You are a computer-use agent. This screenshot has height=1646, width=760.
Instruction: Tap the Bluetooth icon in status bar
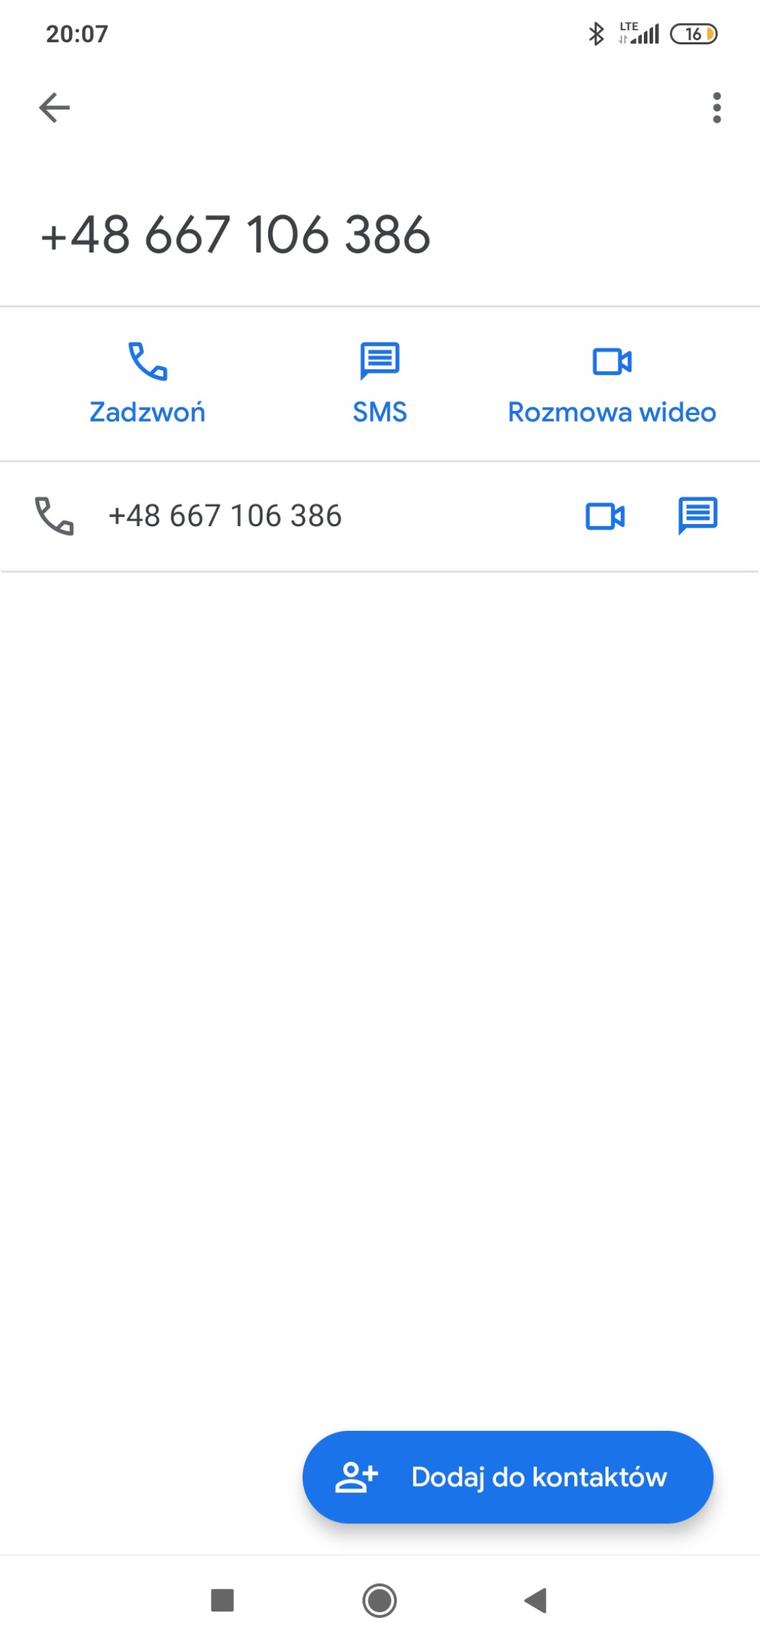[x=596, y=34]
